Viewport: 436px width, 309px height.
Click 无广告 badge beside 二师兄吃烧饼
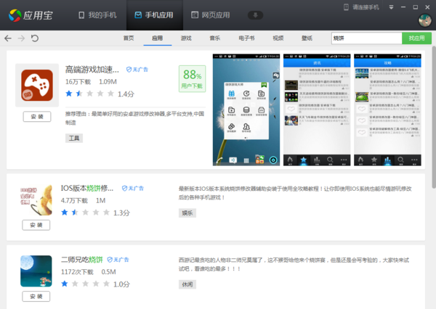tap(118, 260)
